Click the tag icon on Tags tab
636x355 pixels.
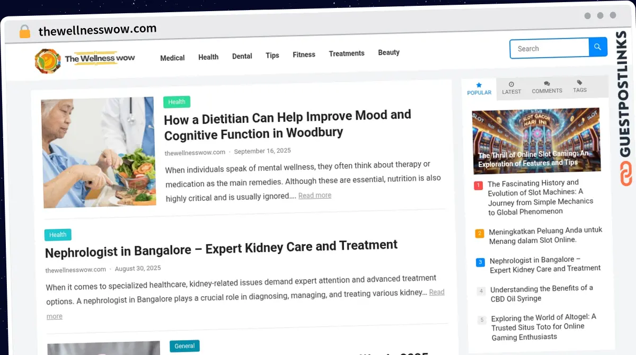tap(580, 83)
